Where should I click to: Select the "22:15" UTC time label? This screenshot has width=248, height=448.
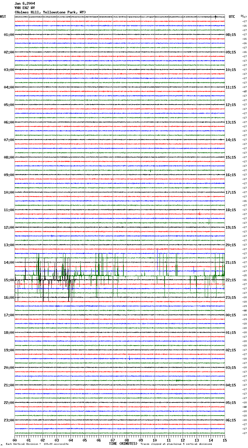pyautogui.click(x=231, y=280)
